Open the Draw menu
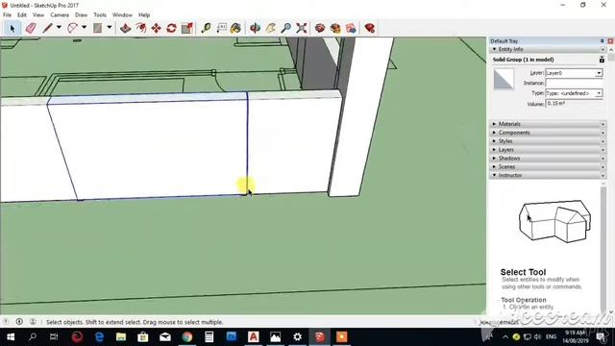Viewport: 615px width, 346px height. (81, 15)
